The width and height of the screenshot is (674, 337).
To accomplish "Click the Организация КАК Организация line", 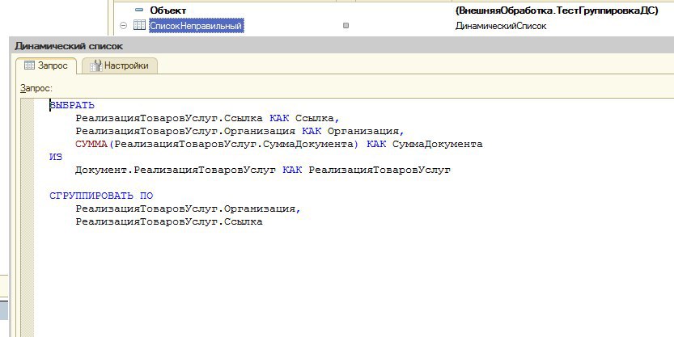I will [240, 131].
